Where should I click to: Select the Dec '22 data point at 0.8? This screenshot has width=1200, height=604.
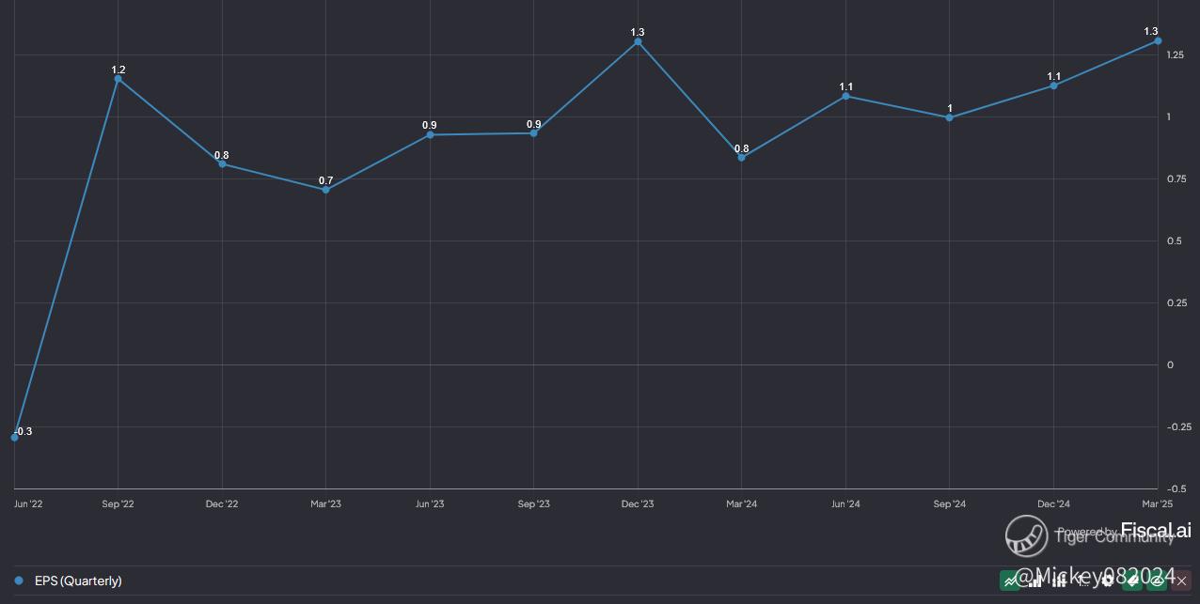222,164
